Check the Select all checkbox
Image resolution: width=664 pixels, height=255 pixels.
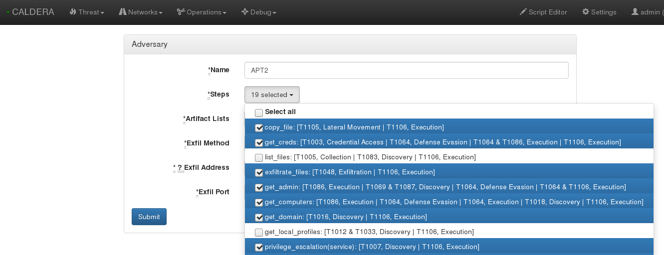[x=259, y=113]
